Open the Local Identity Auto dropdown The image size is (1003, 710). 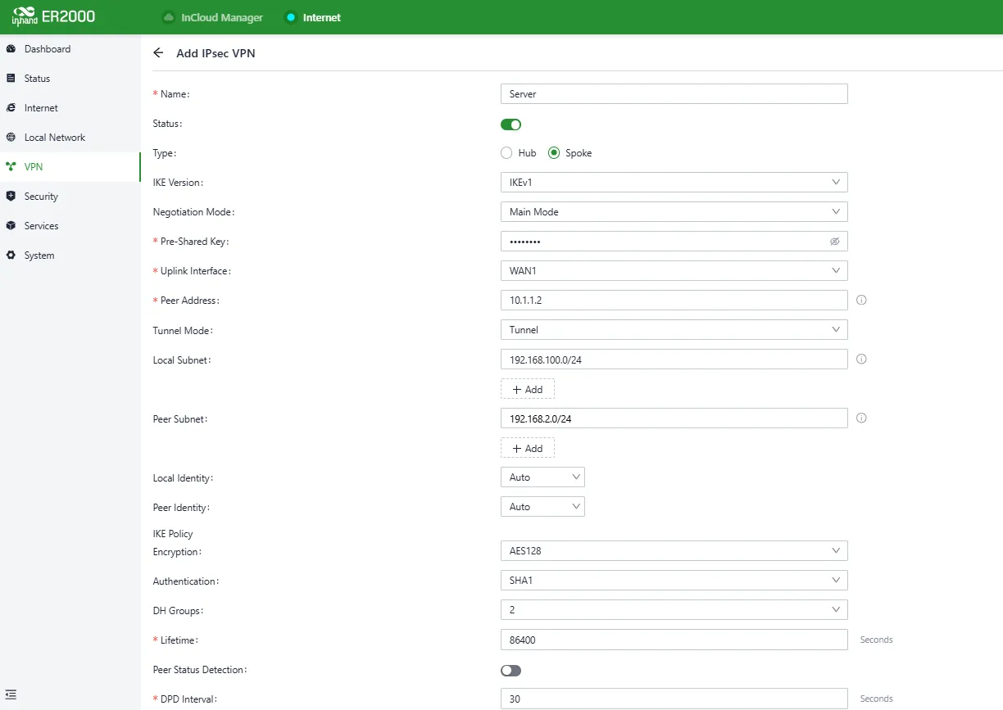(542, 477)
